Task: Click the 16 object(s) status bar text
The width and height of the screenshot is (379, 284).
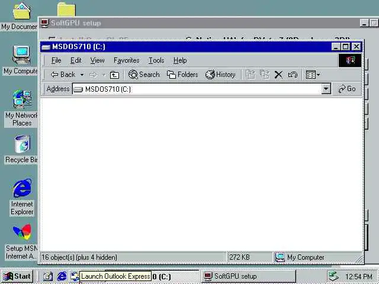Action: point(79,257)
